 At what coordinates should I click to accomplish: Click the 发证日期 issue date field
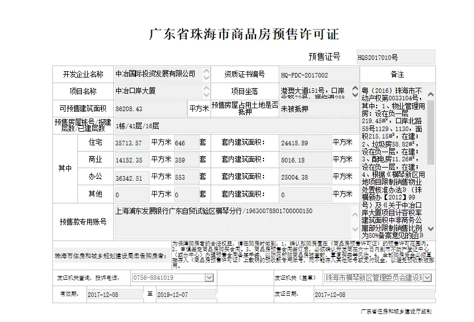pos(374,295)
